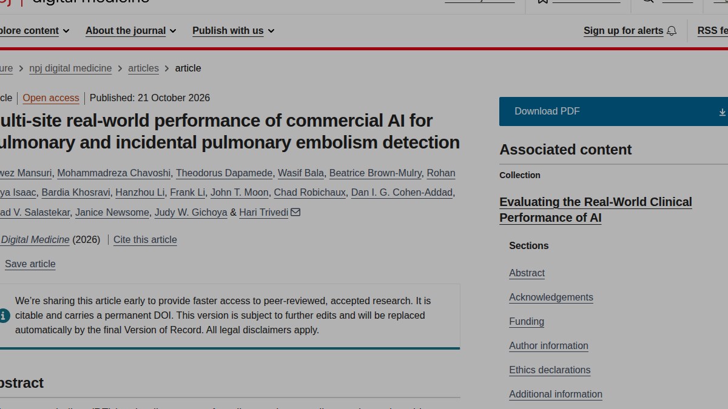Click the envelope icon beside Hari Trivedi
The height and width of the screenshot is (409, 728).
click(295, 212)
